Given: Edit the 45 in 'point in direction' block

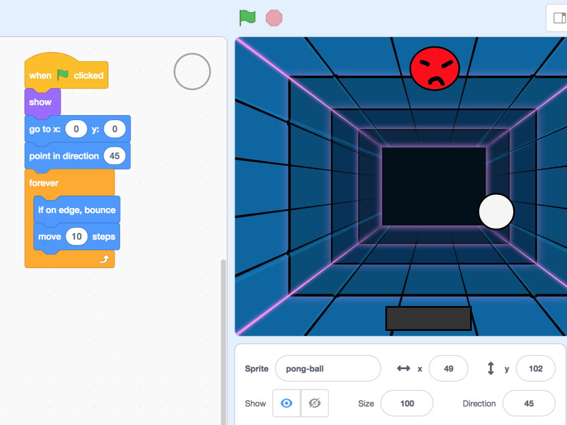Looking at the screenshot, I should (115, 156).
